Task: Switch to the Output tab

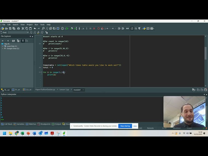Action: [x=56, y=124]
